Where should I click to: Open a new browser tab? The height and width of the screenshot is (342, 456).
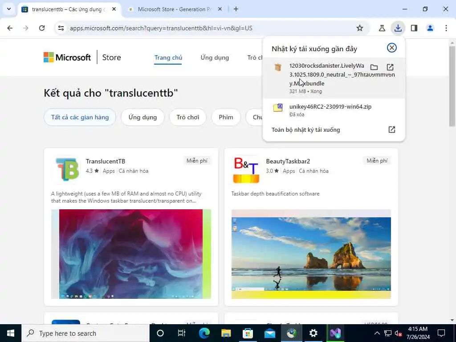coord(236,9)
